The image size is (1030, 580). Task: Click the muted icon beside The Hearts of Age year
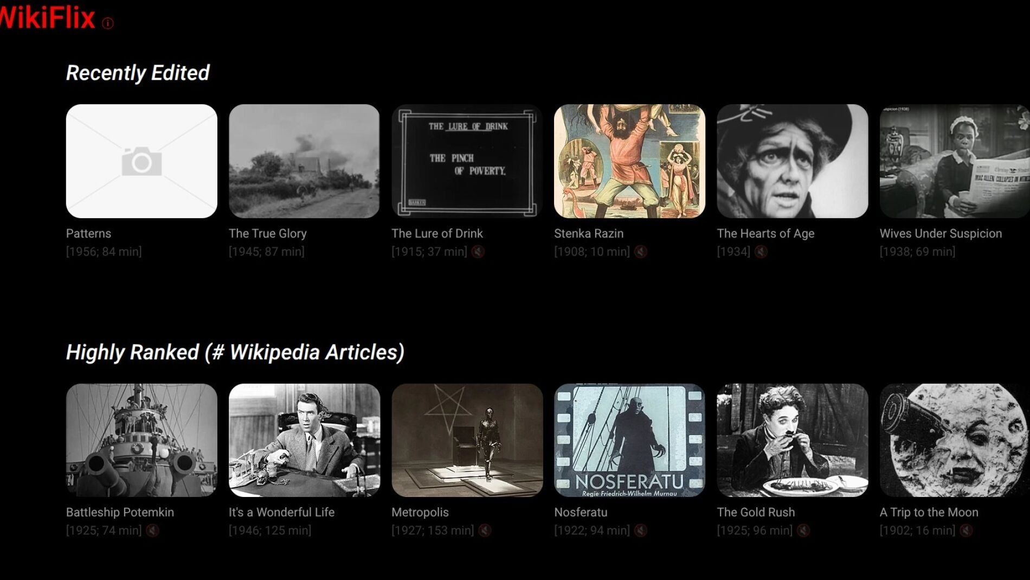tap(761, 252)
